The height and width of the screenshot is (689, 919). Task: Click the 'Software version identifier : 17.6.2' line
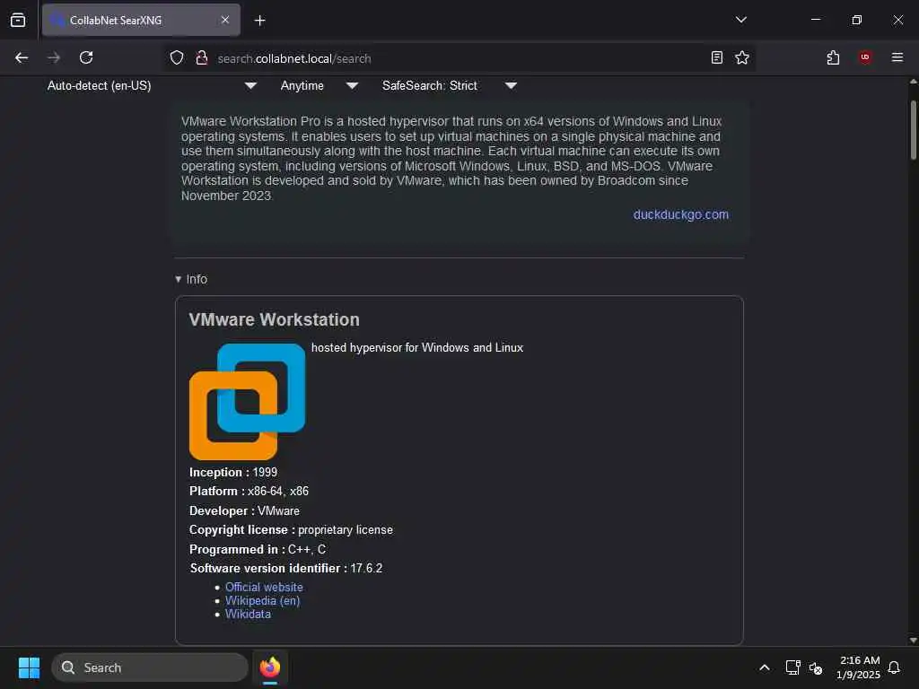coord(285,568)
